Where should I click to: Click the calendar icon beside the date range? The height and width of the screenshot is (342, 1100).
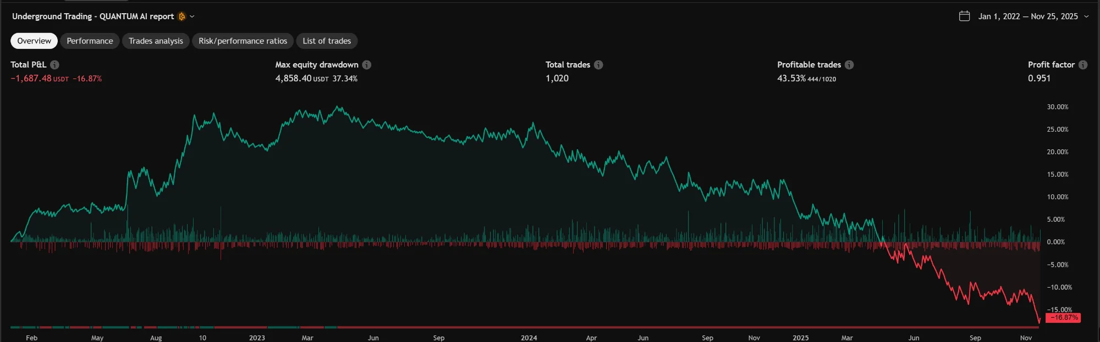[x=964, y=16]
